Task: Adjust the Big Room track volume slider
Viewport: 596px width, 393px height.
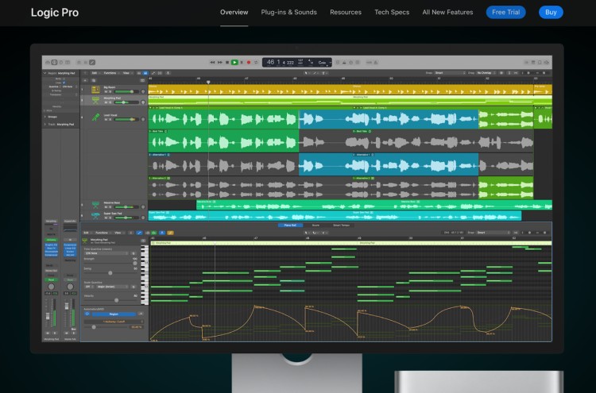Action: 126,91
